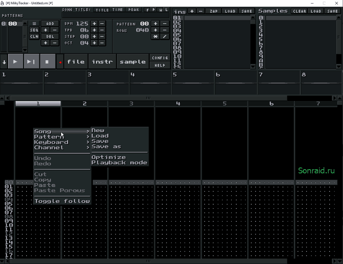Remove an instrument with ins minus
The width and height of the screenshot is (343, 264).
200,11
